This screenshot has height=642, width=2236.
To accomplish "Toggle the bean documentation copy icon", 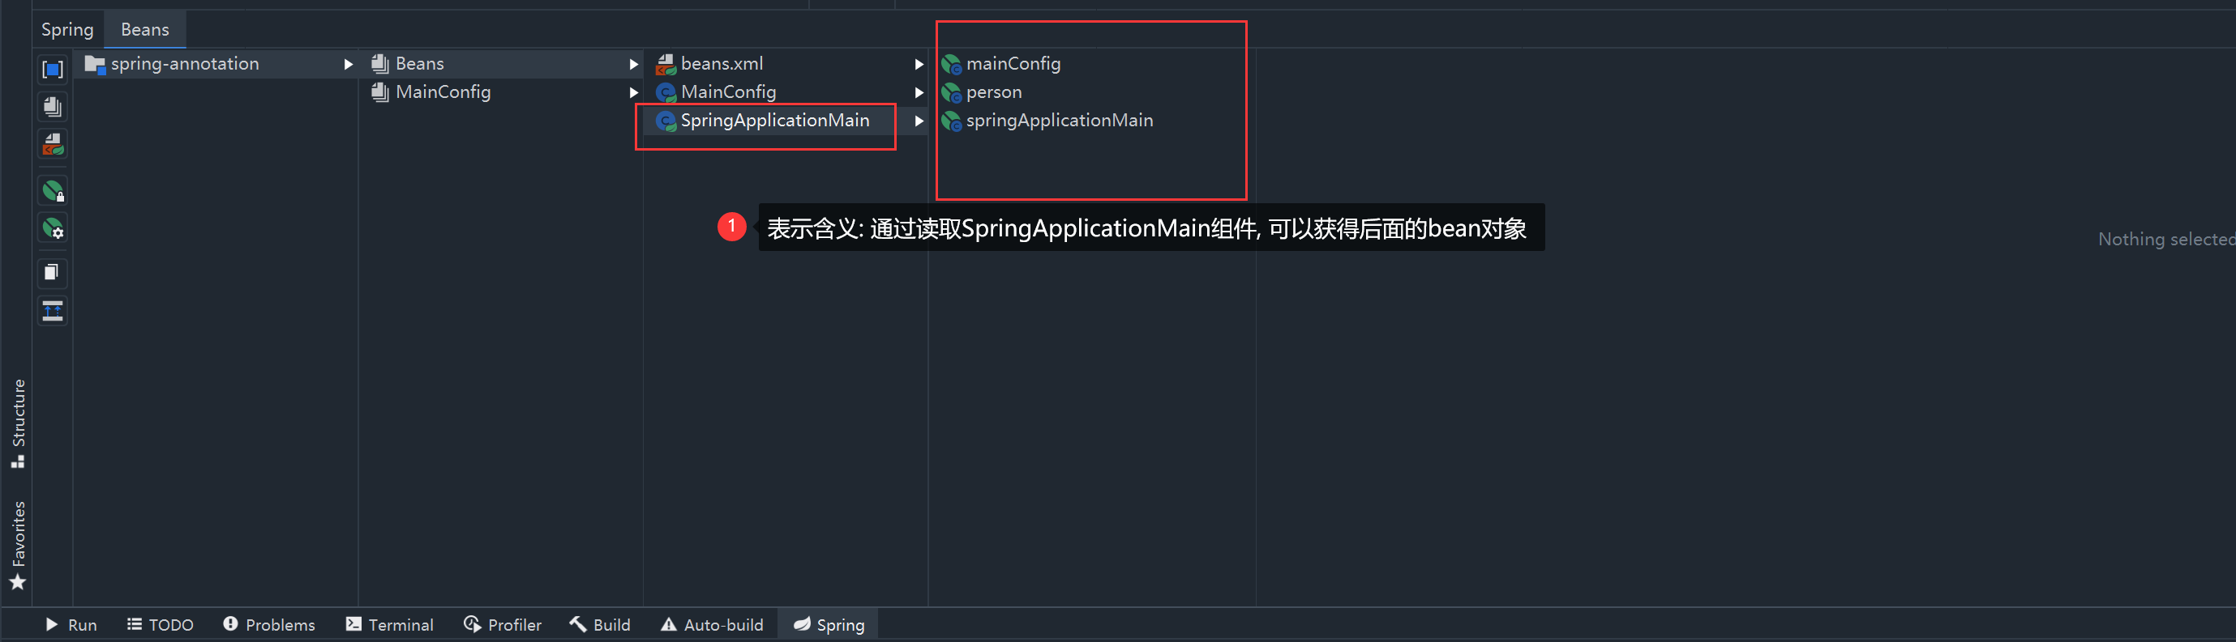I will click(x=53, y=273).
